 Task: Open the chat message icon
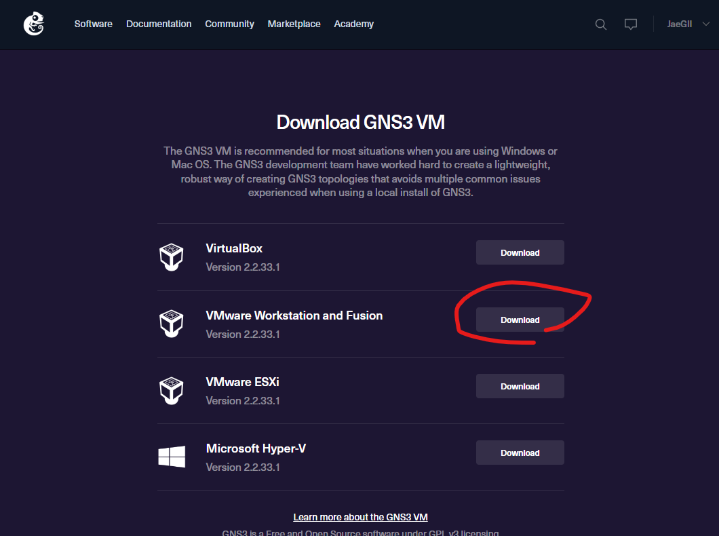[x=631, y=24]
